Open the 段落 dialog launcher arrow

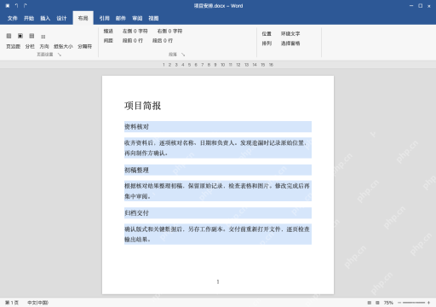(x=183, y=55)
